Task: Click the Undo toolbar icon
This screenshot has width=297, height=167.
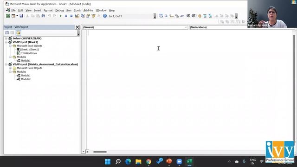Action: 49,16
